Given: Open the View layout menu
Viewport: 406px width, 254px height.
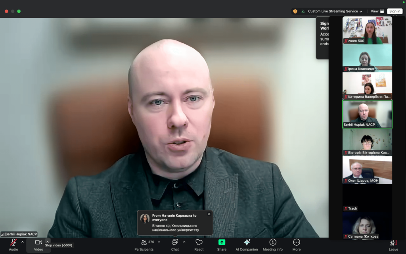Looking at the screenshot, I should 377,11.
